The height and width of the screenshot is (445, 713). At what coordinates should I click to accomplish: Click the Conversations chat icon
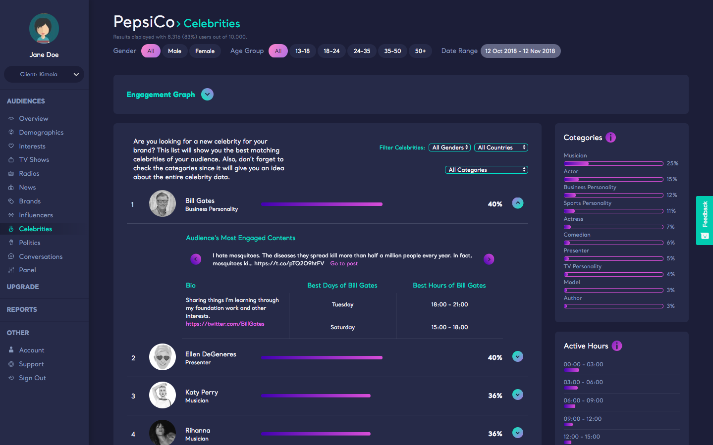pos(11,256)
